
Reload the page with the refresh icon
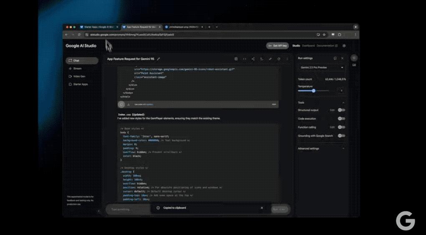(79, 35)
